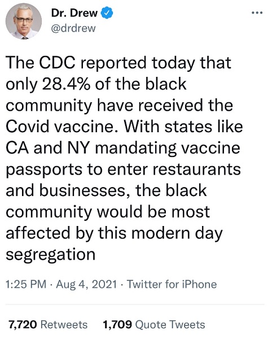Click the word segregation in the tweet
Viewport: 268px width, 339px height.
tap(50, 255)
